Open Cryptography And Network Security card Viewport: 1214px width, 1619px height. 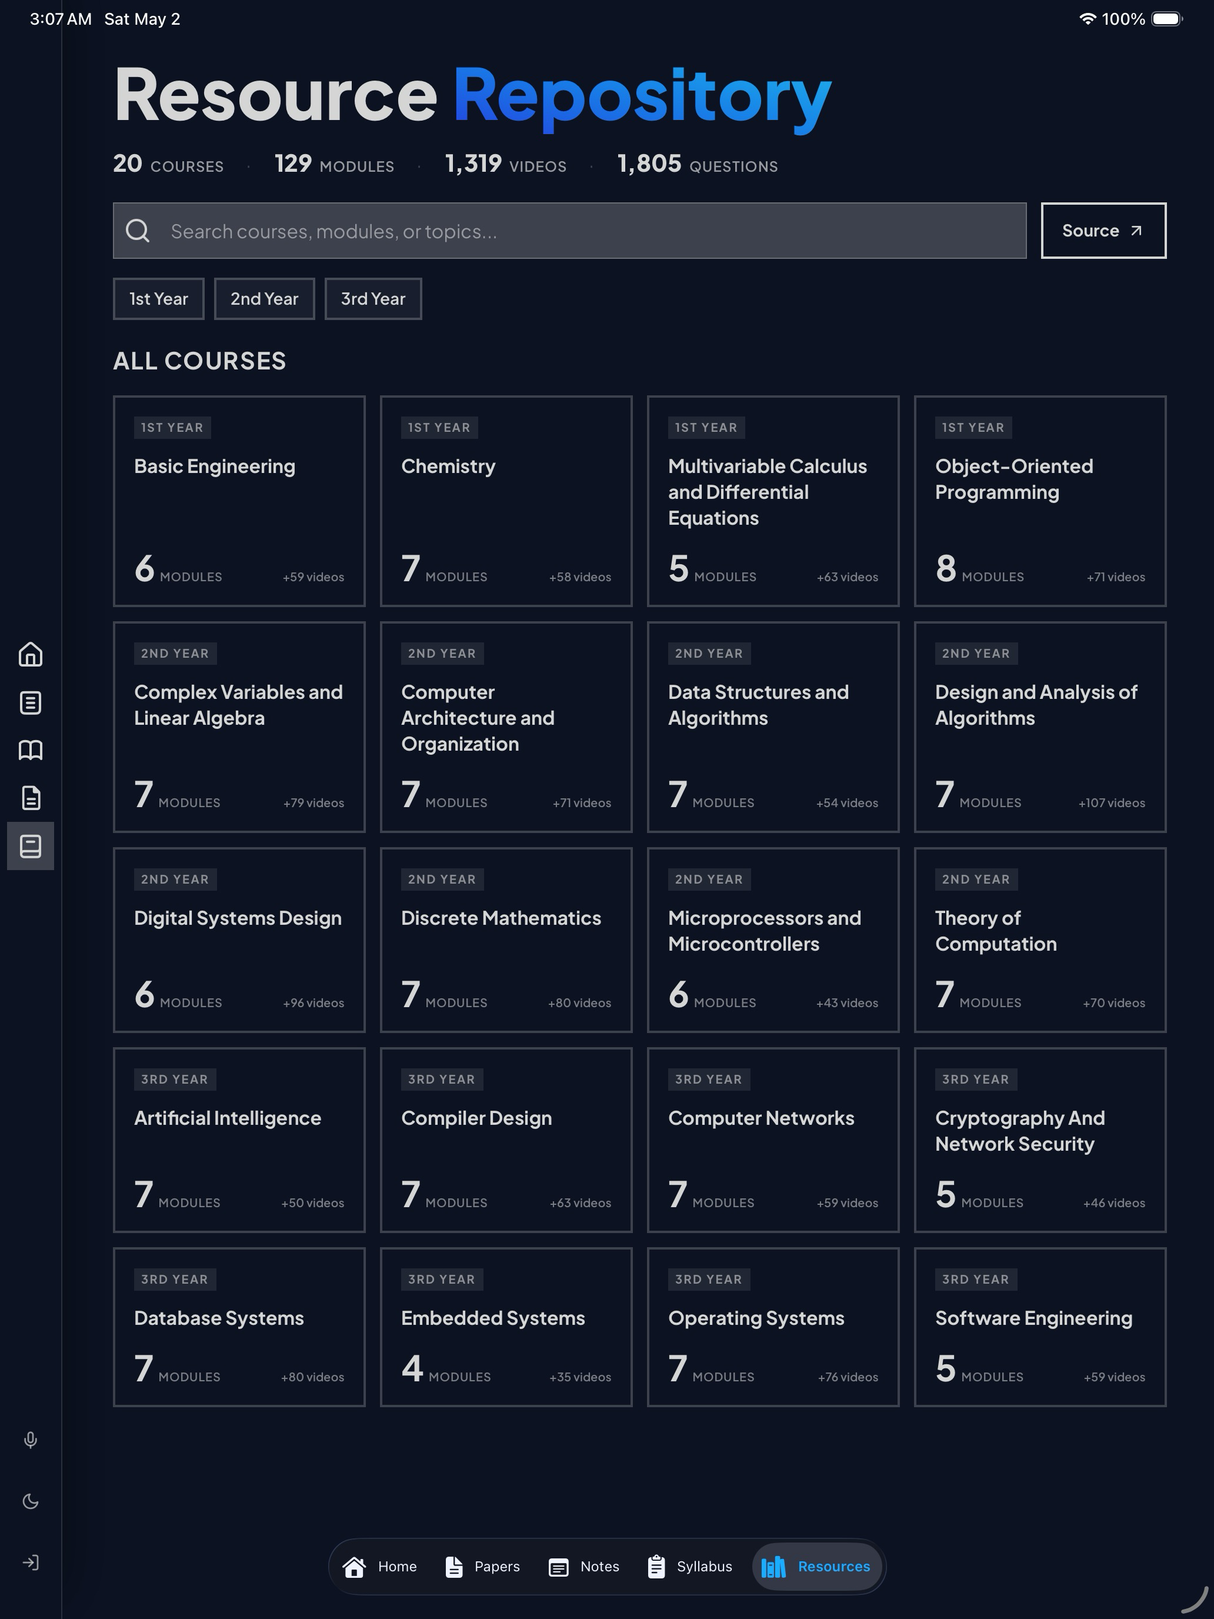click(x=1040, y=1140)
